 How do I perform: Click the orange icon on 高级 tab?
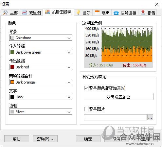[97, 11]
